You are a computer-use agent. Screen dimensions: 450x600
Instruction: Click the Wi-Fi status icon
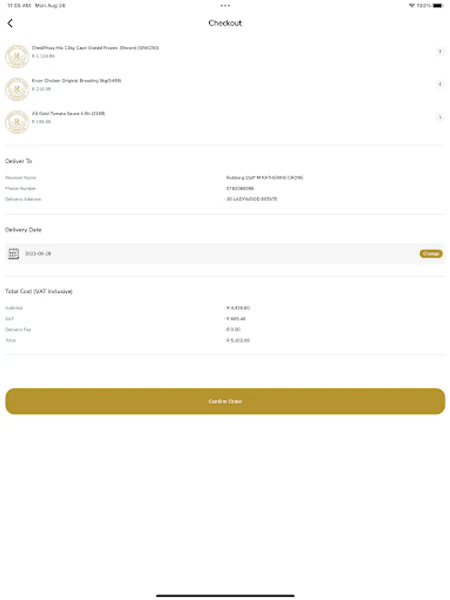tap(411, 5)
